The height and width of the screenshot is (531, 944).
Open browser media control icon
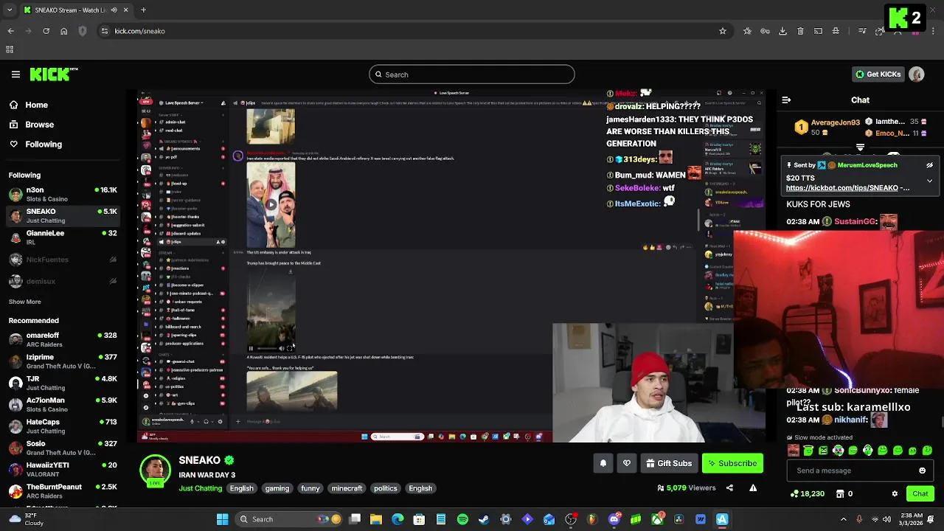click(x=862, y=31)
